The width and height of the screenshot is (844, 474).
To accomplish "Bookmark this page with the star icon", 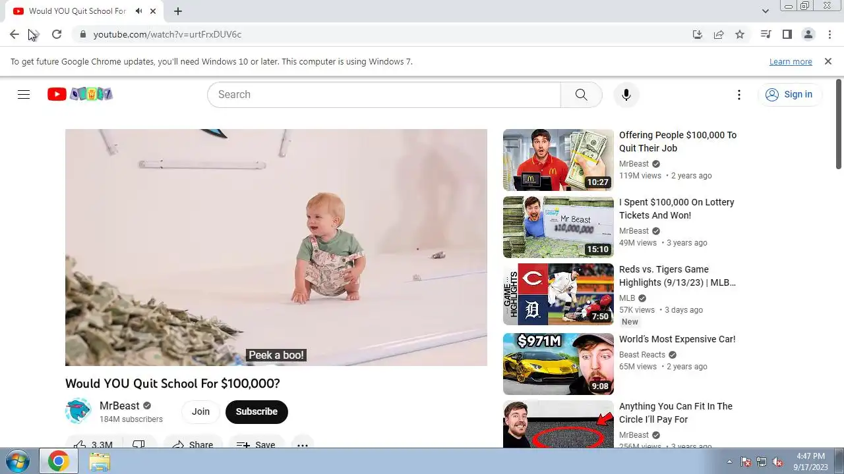I will click(740, 34).
